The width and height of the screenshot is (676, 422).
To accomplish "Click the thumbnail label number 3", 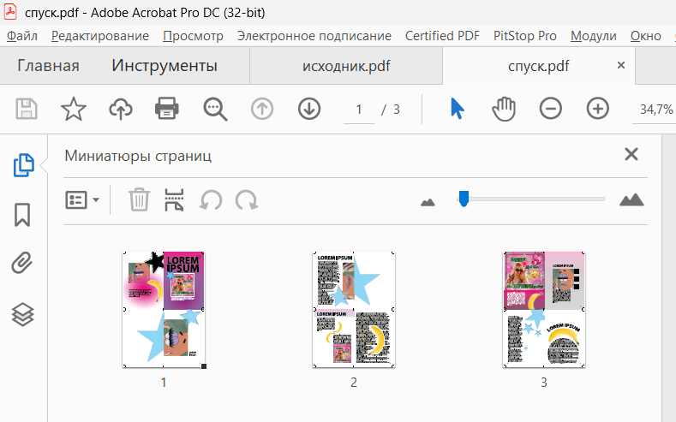I will [544, 383].
